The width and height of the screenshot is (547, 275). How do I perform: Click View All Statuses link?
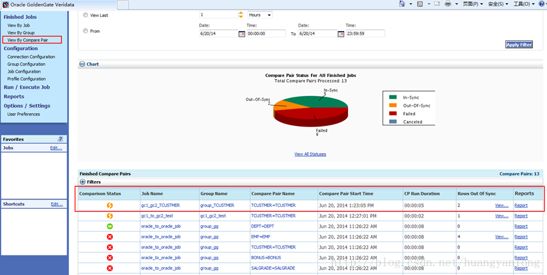coord(310,154)
